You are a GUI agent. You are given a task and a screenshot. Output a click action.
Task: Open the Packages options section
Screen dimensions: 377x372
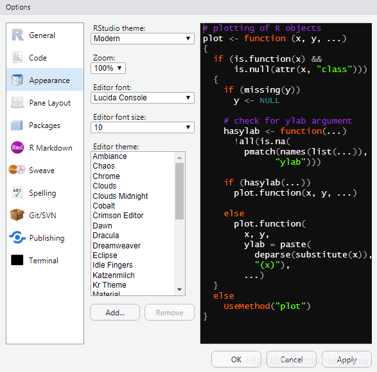[x=45, y=126]
